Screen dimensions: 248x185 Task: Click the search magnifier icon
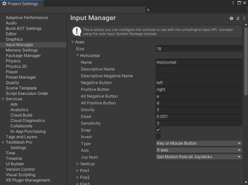[x=148, y=10]
